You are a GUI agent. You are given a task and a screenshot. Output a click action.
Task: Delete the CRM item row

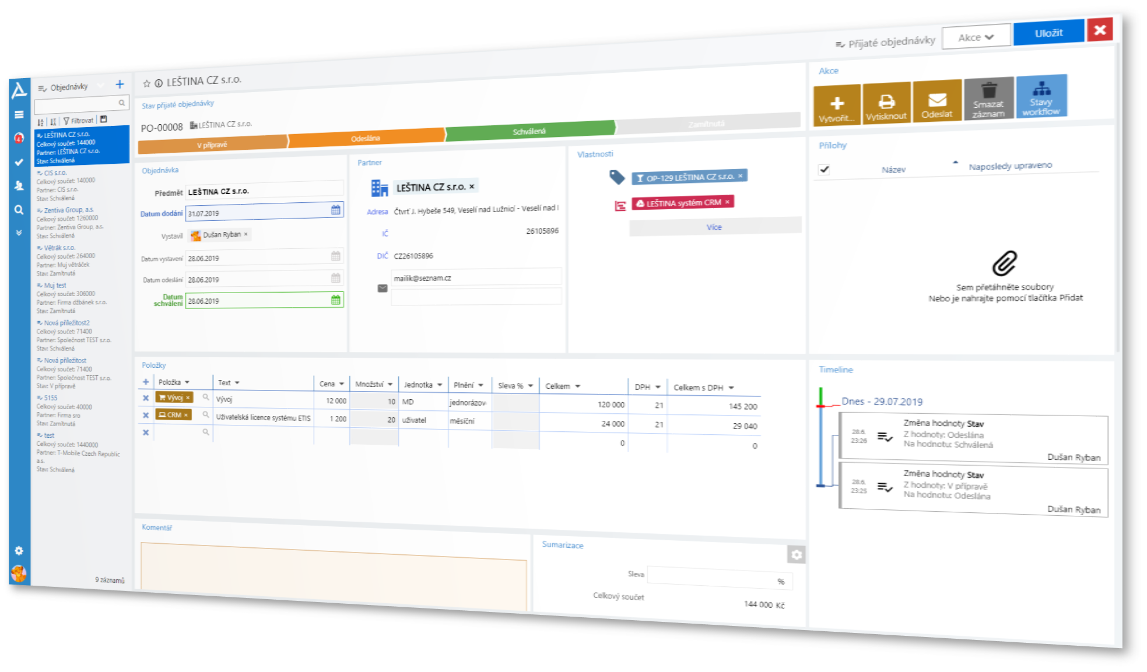click(146, 415)
